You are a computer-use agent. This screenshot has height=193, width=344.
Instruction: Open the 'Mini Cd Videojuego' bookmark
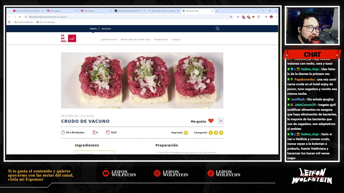pos(46,22)
